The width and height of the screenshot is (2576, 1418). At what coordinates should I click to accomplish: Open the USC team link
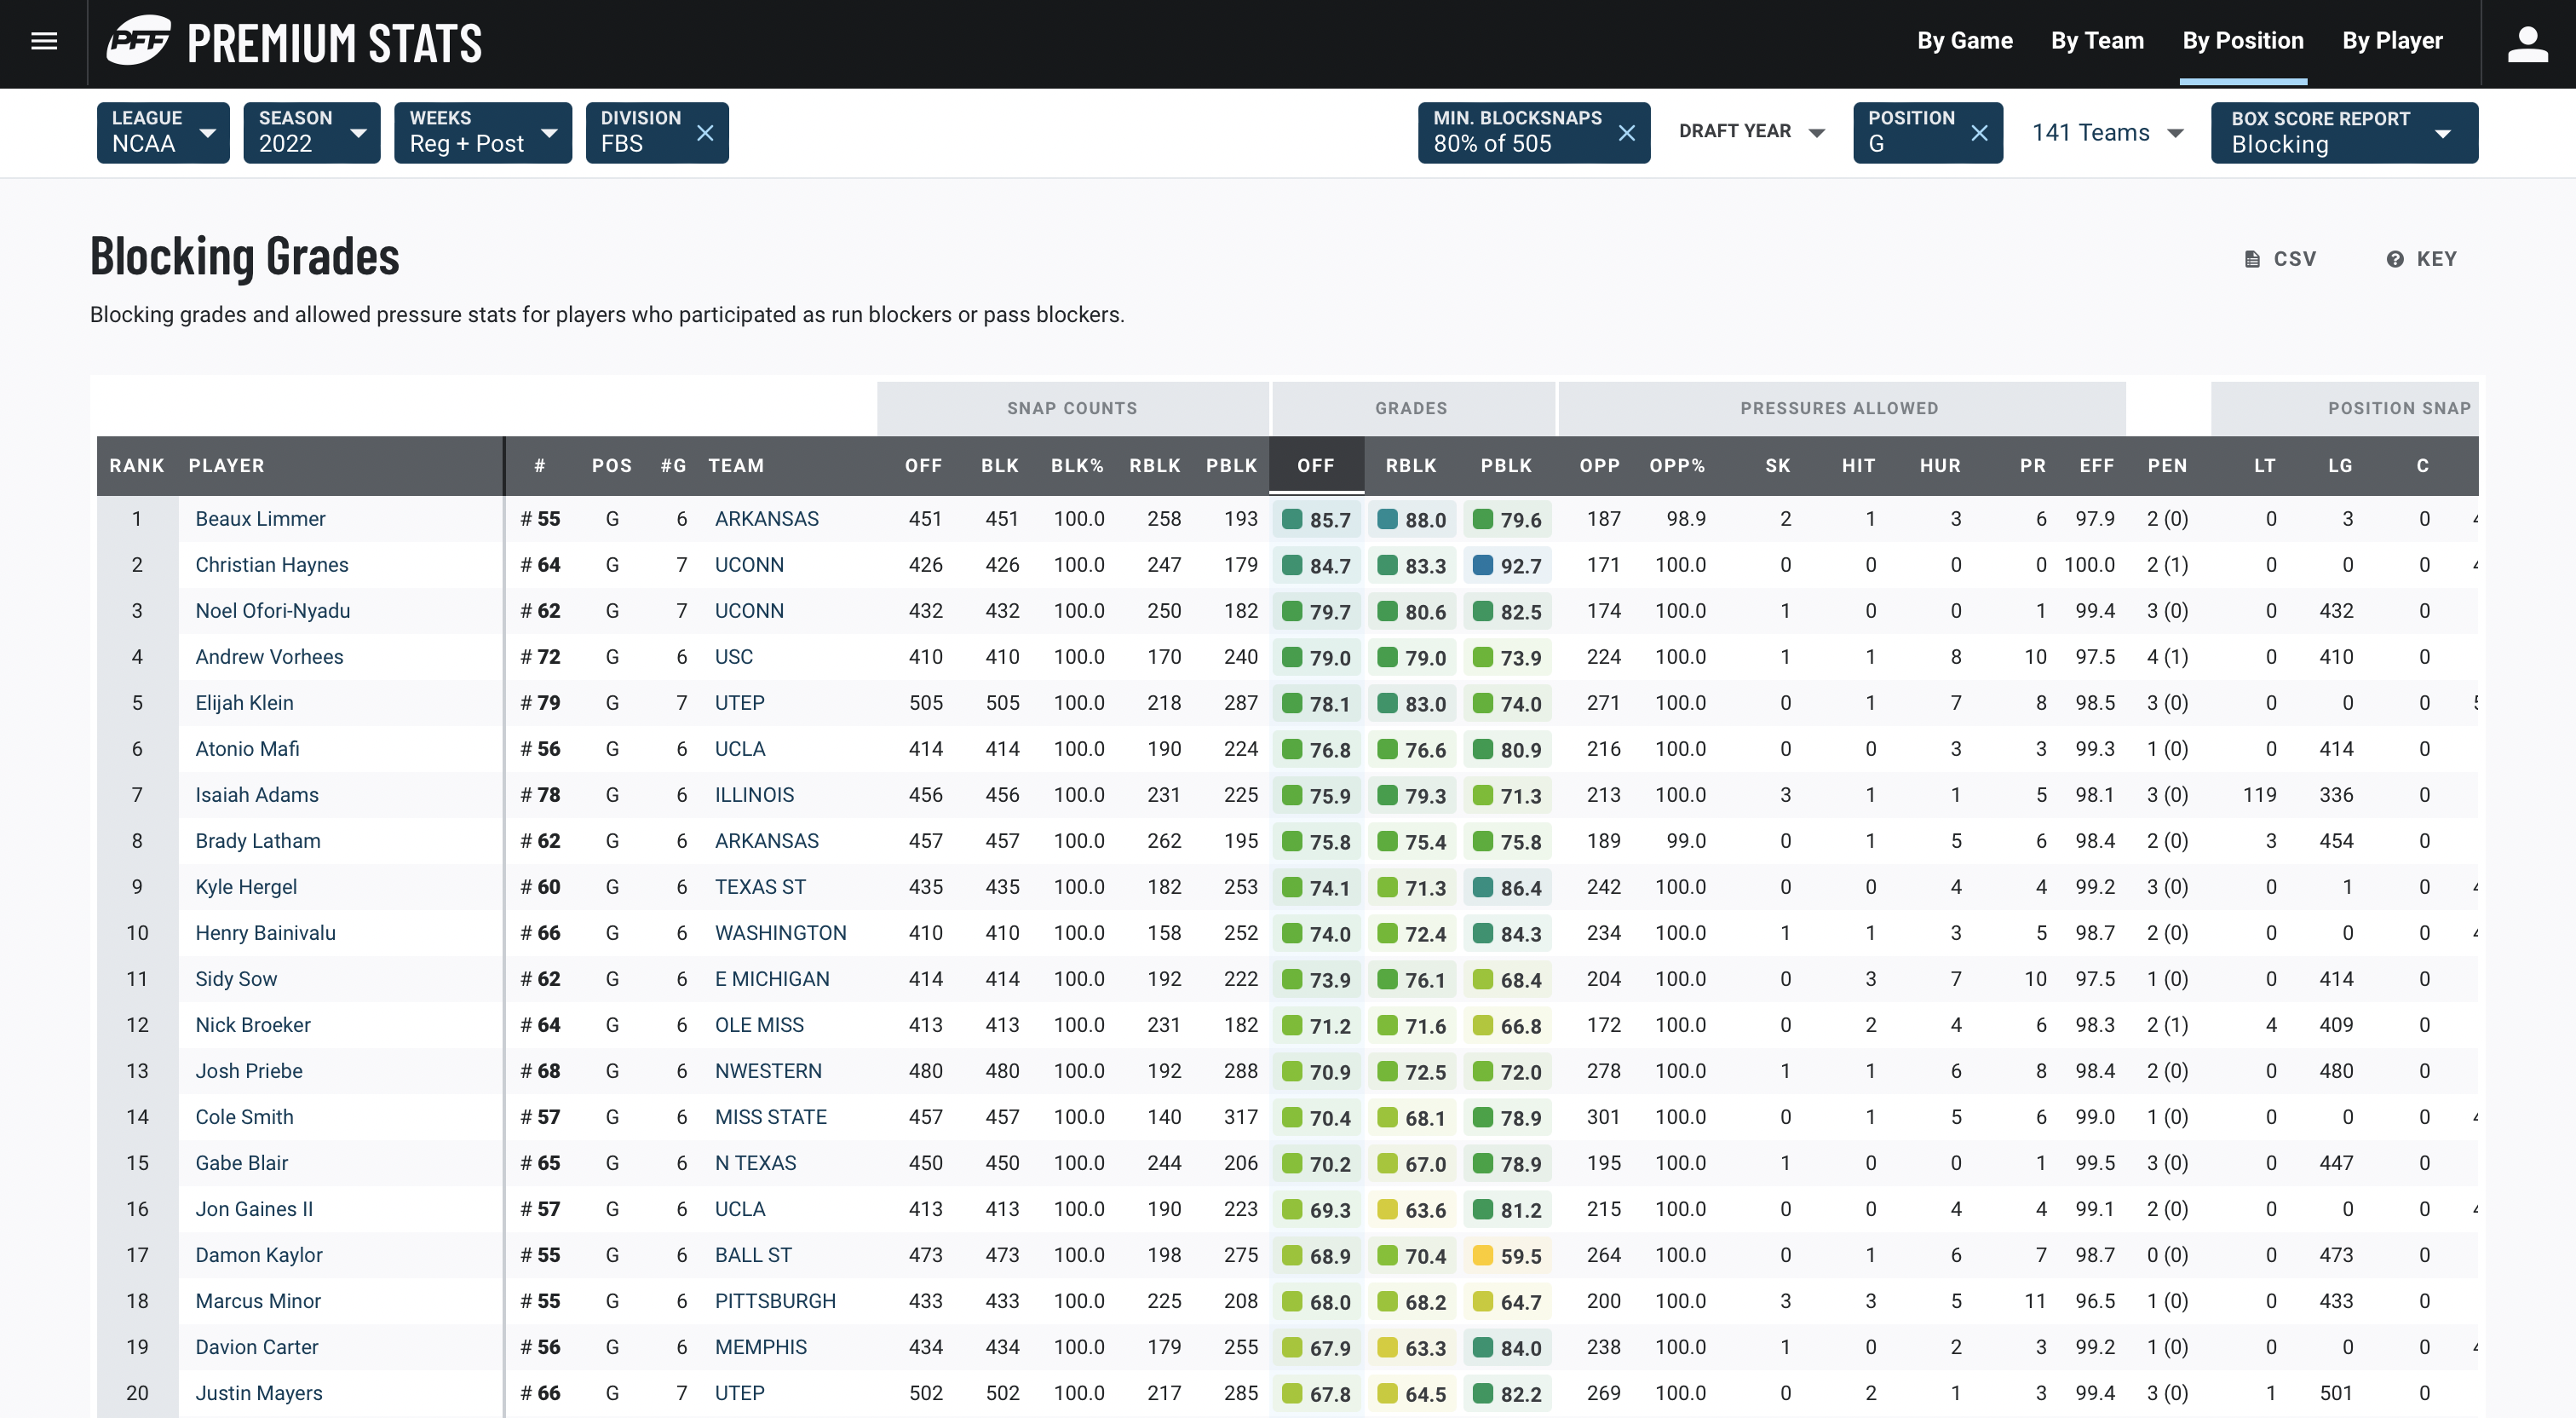coord(733,656)
